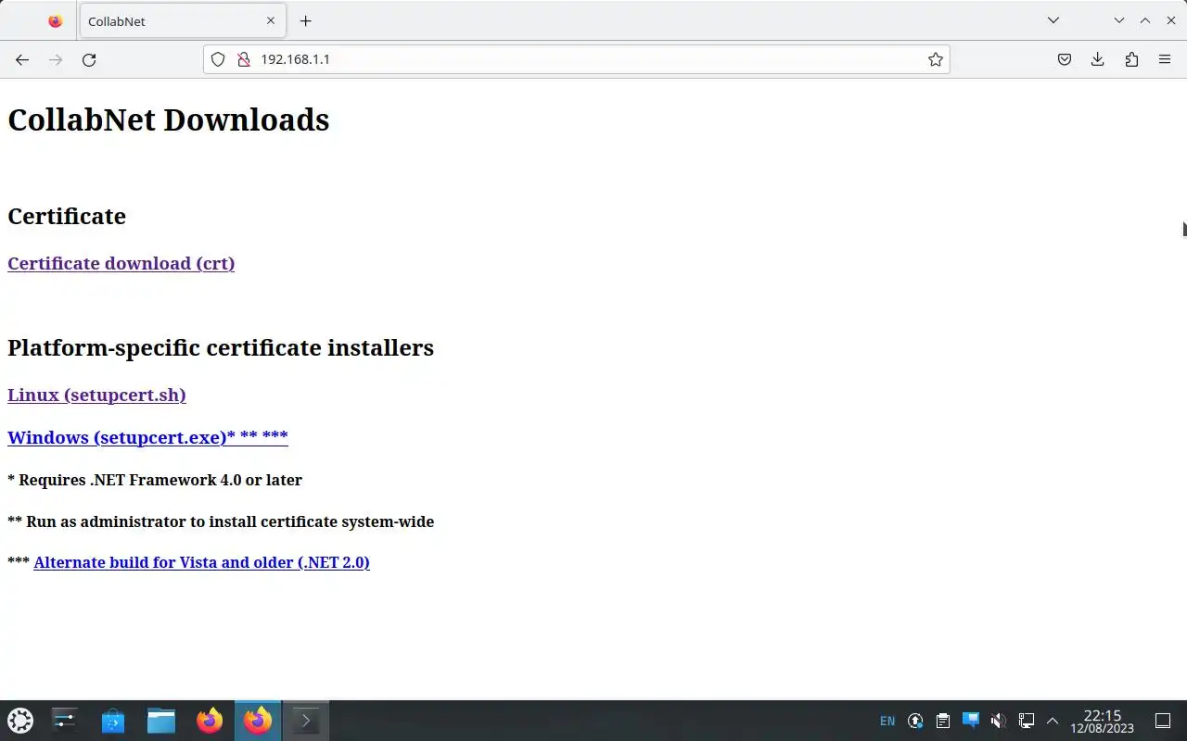Reload the current page
Viewport: 1187px width, 741px height.
(89, 59)
